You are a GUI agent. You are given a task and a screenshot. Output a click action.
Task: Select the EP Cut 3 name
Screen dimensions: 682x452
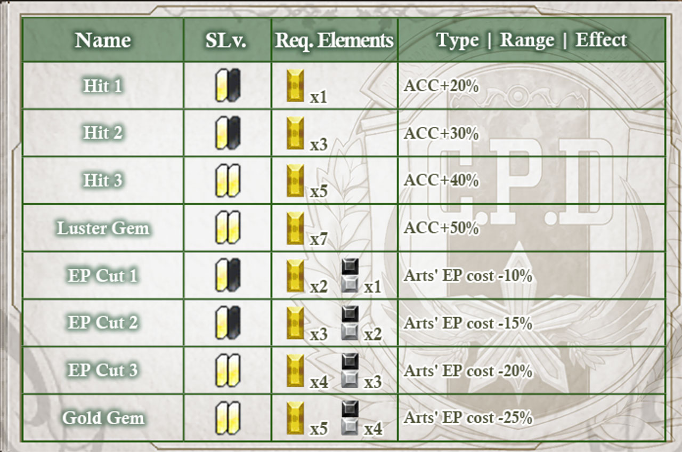tap(103, 370)
